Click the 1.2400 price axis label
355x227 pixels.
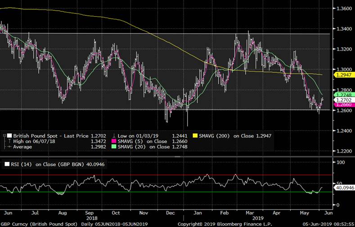[345, 131]
